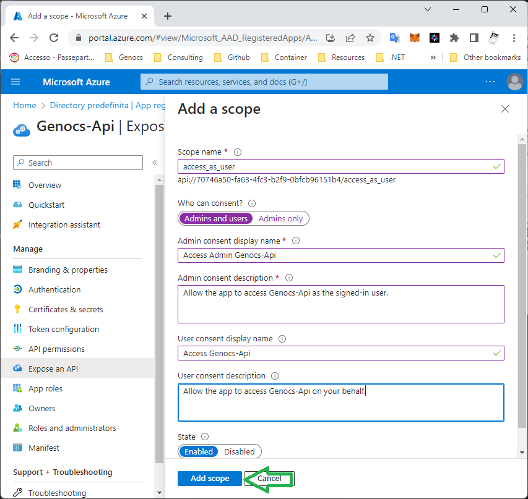Open the browser extensions puzzle icon
The height and width of the screenshot is (499, 528).
click(454, 38)
